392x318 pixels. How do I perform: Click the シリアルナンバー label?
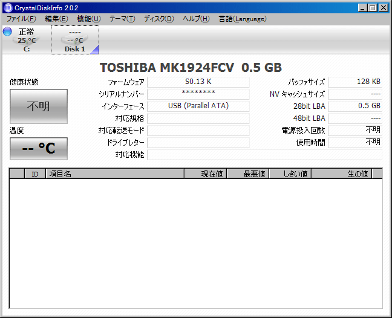point(122,94)
